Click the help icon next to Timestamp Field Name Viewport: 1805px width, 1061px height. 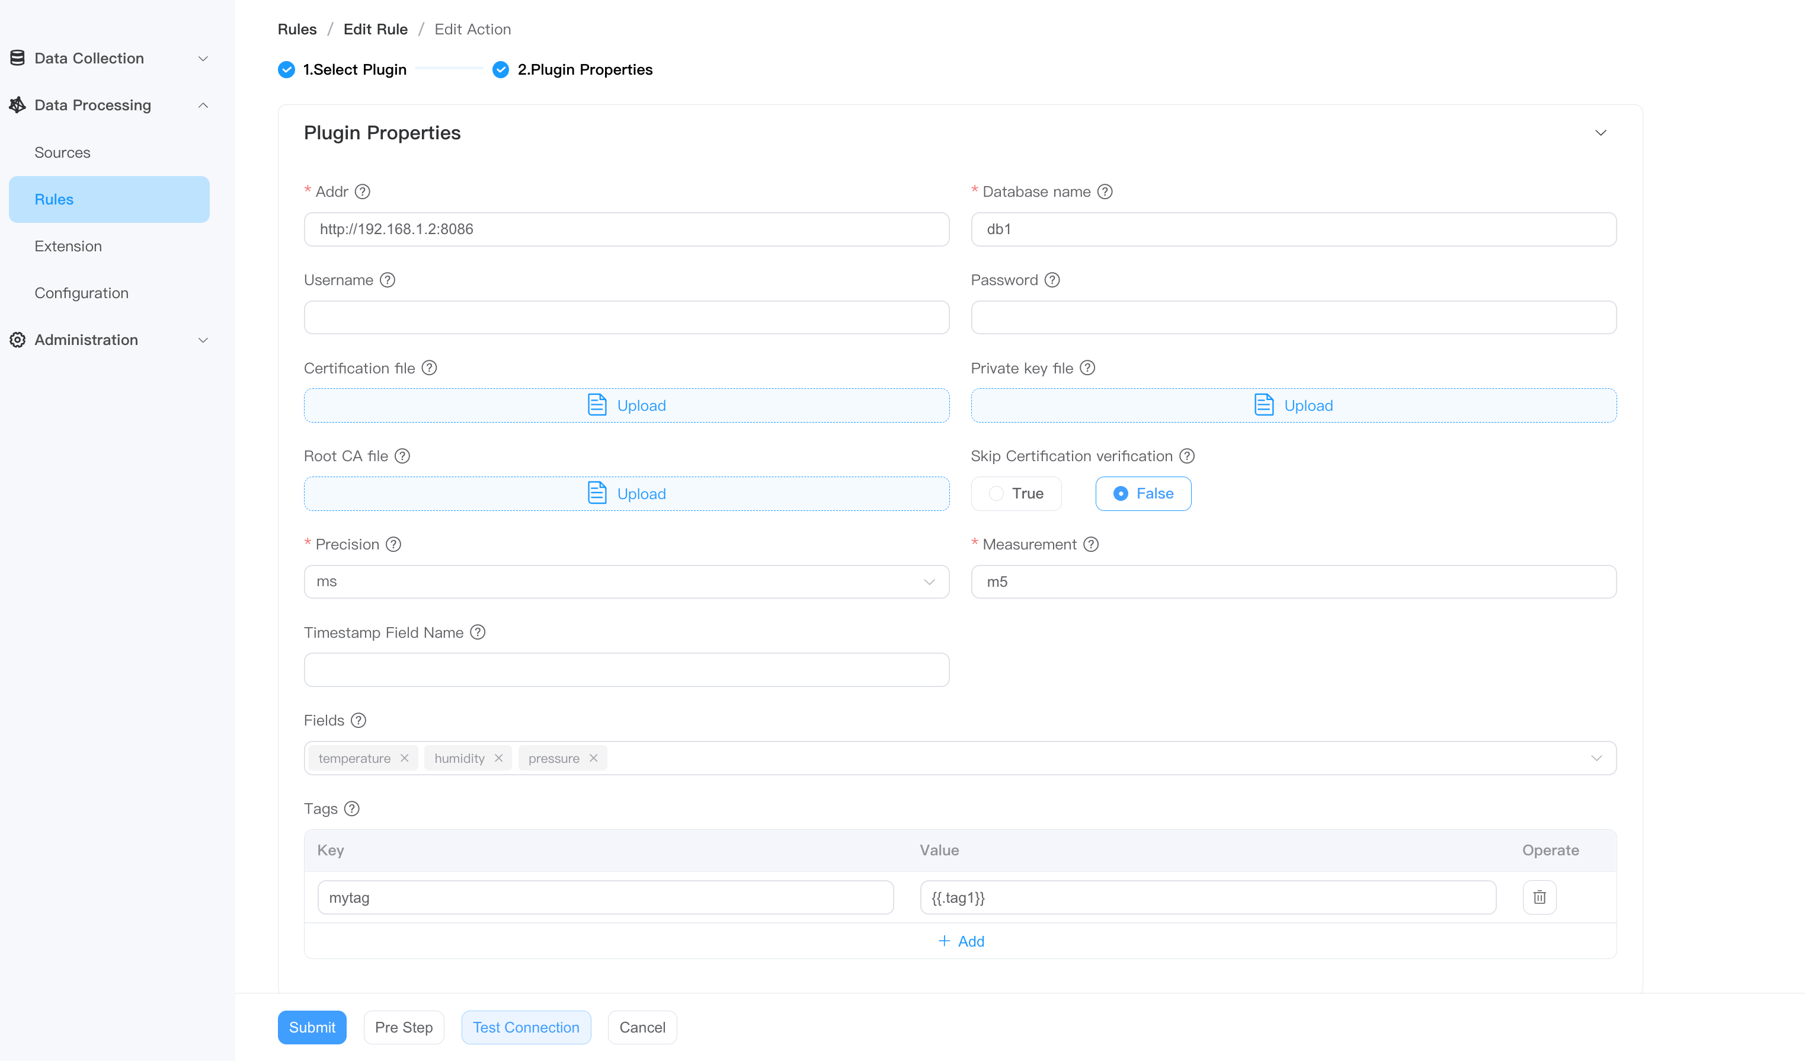coord(478,632)
